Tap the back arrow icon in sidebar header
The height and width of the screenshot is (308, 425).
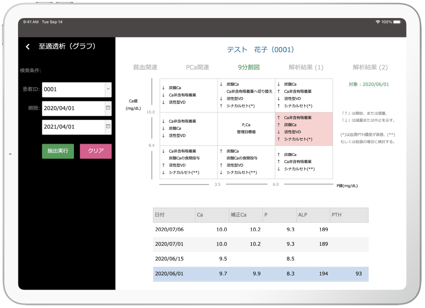point(28,47)
